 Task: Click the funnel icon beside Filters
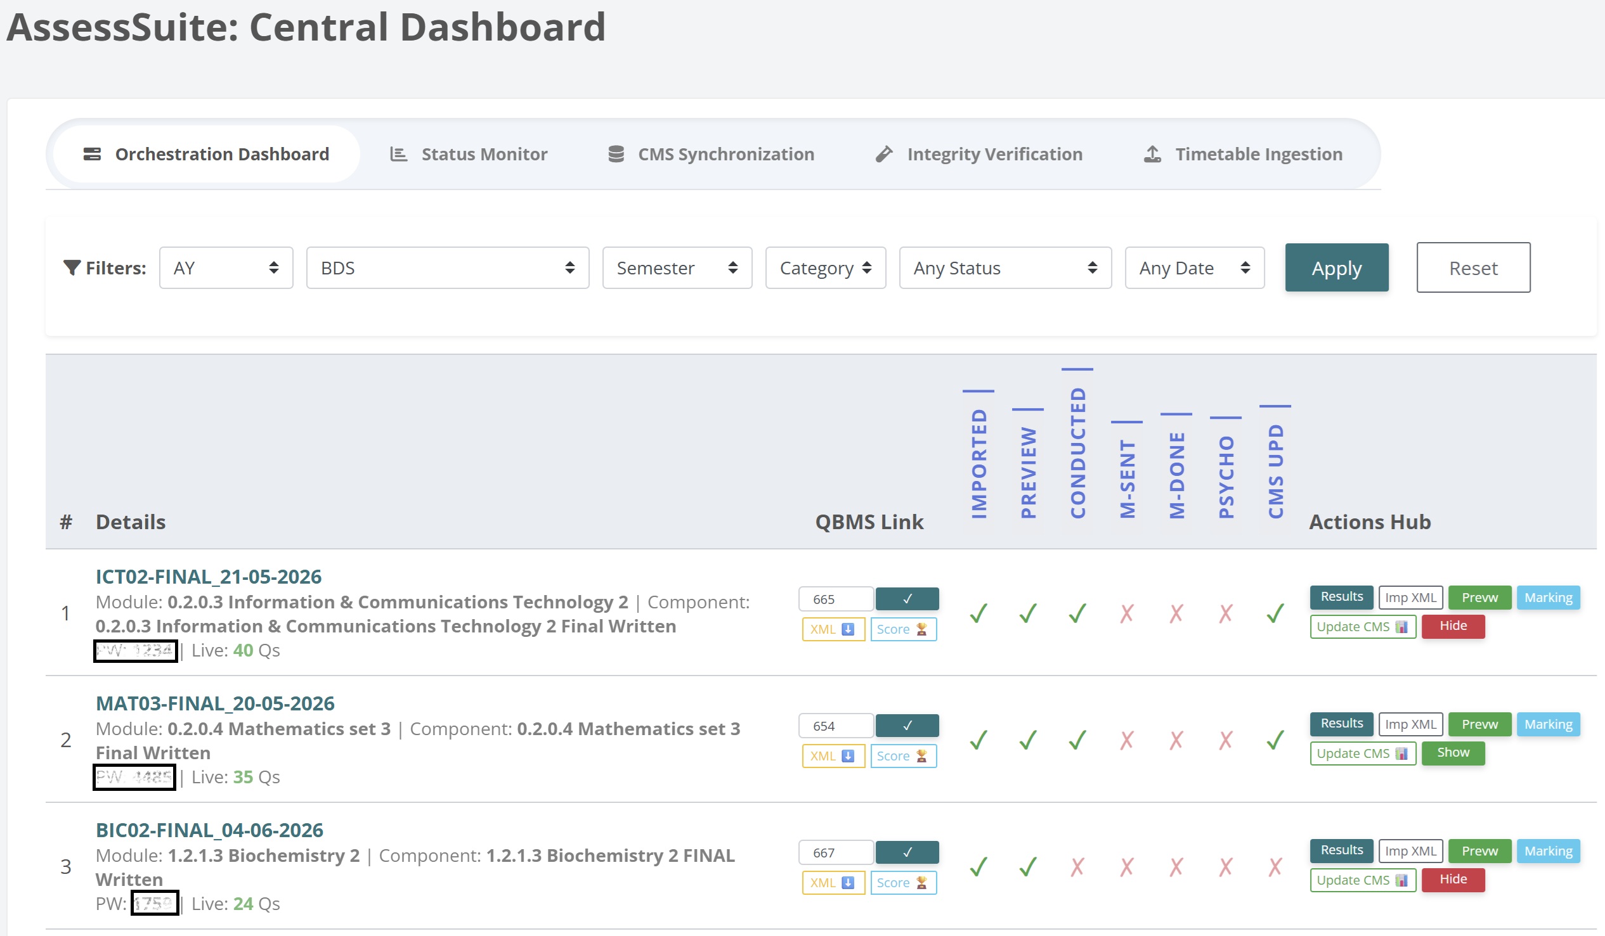72,268
